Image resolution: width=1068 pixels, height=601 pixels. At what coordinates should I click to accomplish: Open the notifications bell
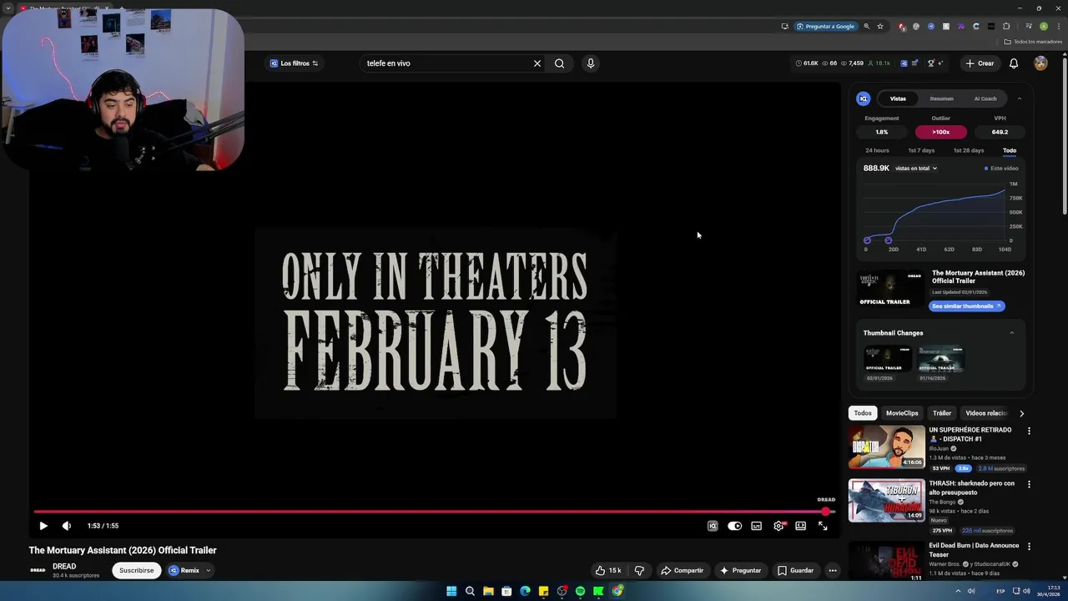(x=1014, y=63)
